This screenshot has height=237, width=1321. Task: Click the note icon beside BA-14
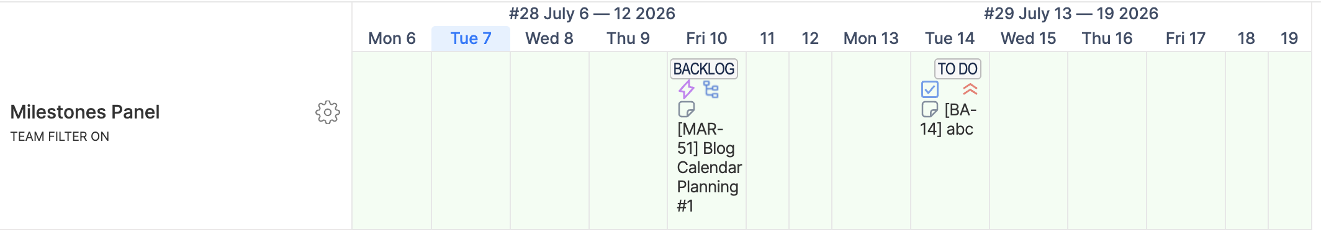[x=930, y=110]
